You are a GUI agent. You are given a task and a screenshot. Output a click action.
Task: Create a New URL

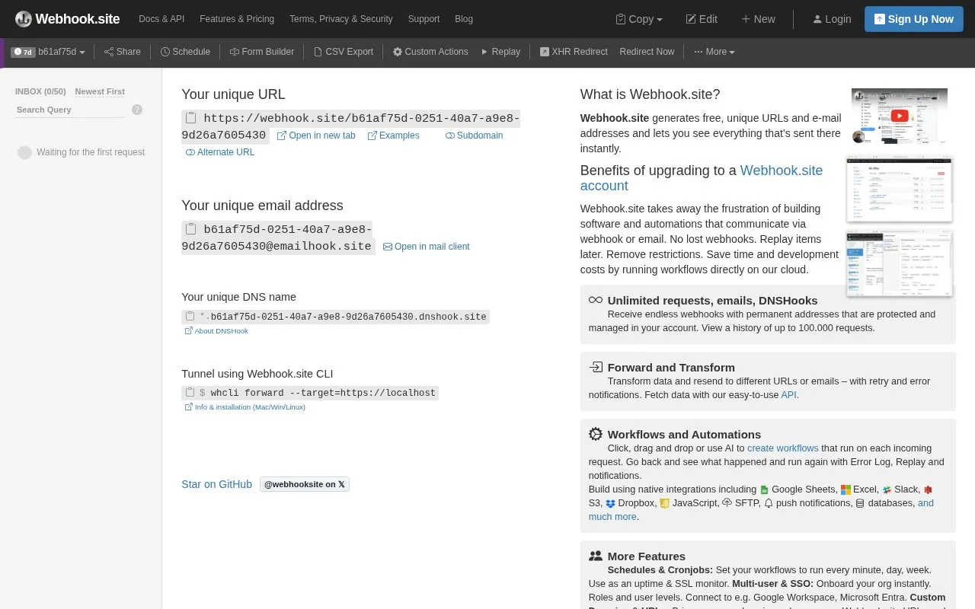tap(758, 19)
